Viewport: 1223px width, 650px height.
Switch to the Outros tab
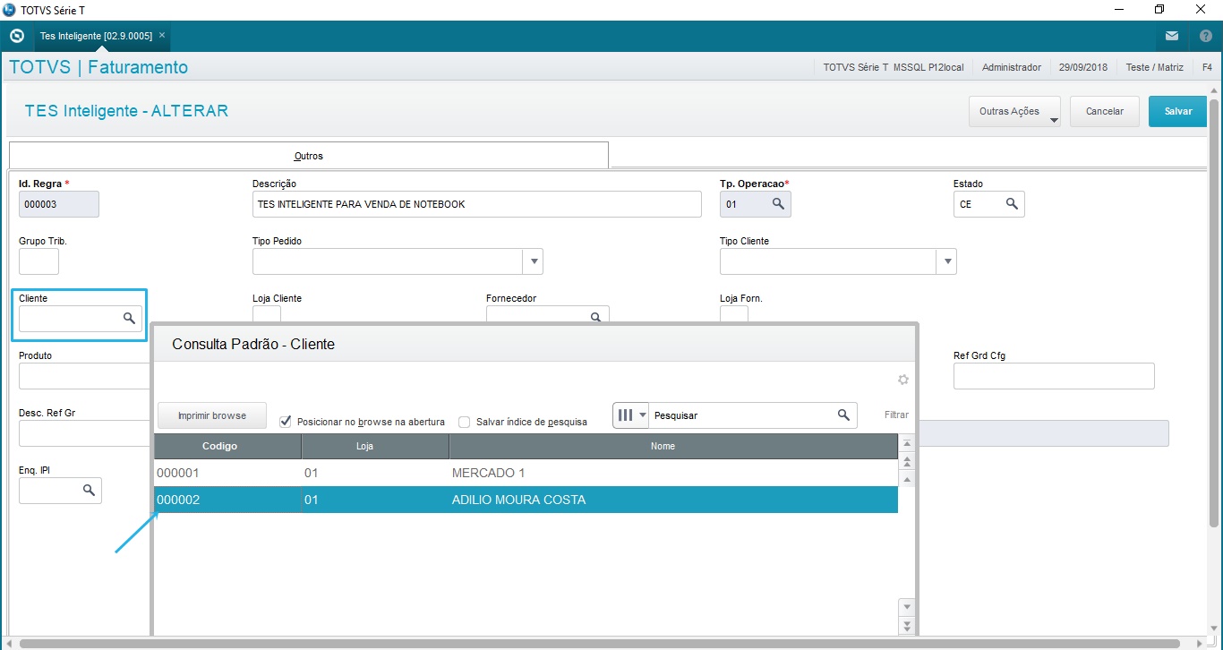coord(309,156)
